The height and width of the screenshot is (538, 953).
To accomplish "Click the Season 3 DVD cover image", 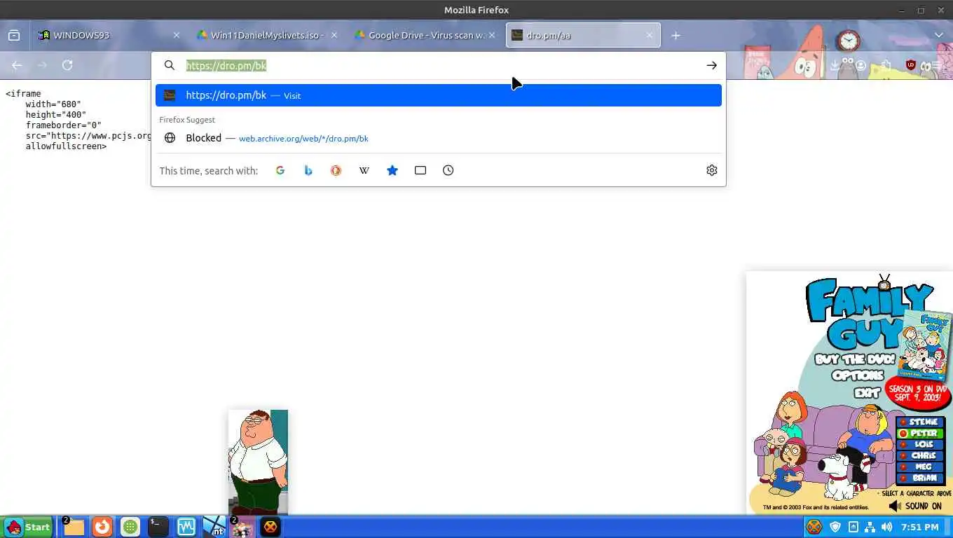I will (925, 345).
